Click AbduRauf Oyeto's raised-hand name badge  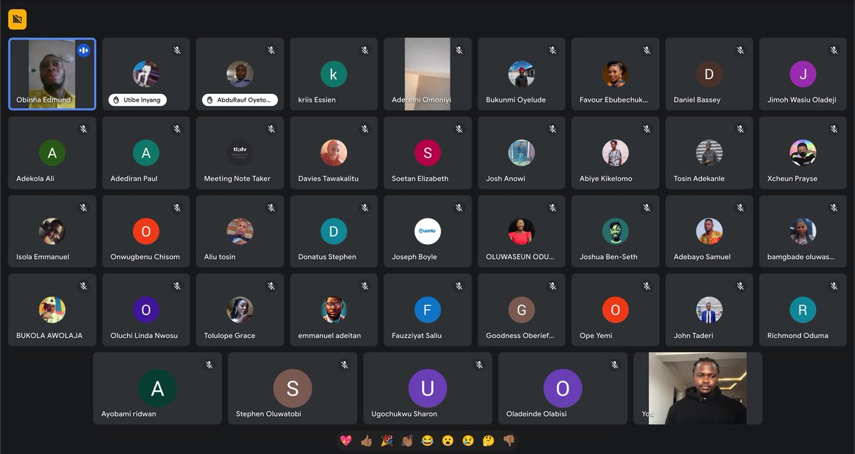239,100
